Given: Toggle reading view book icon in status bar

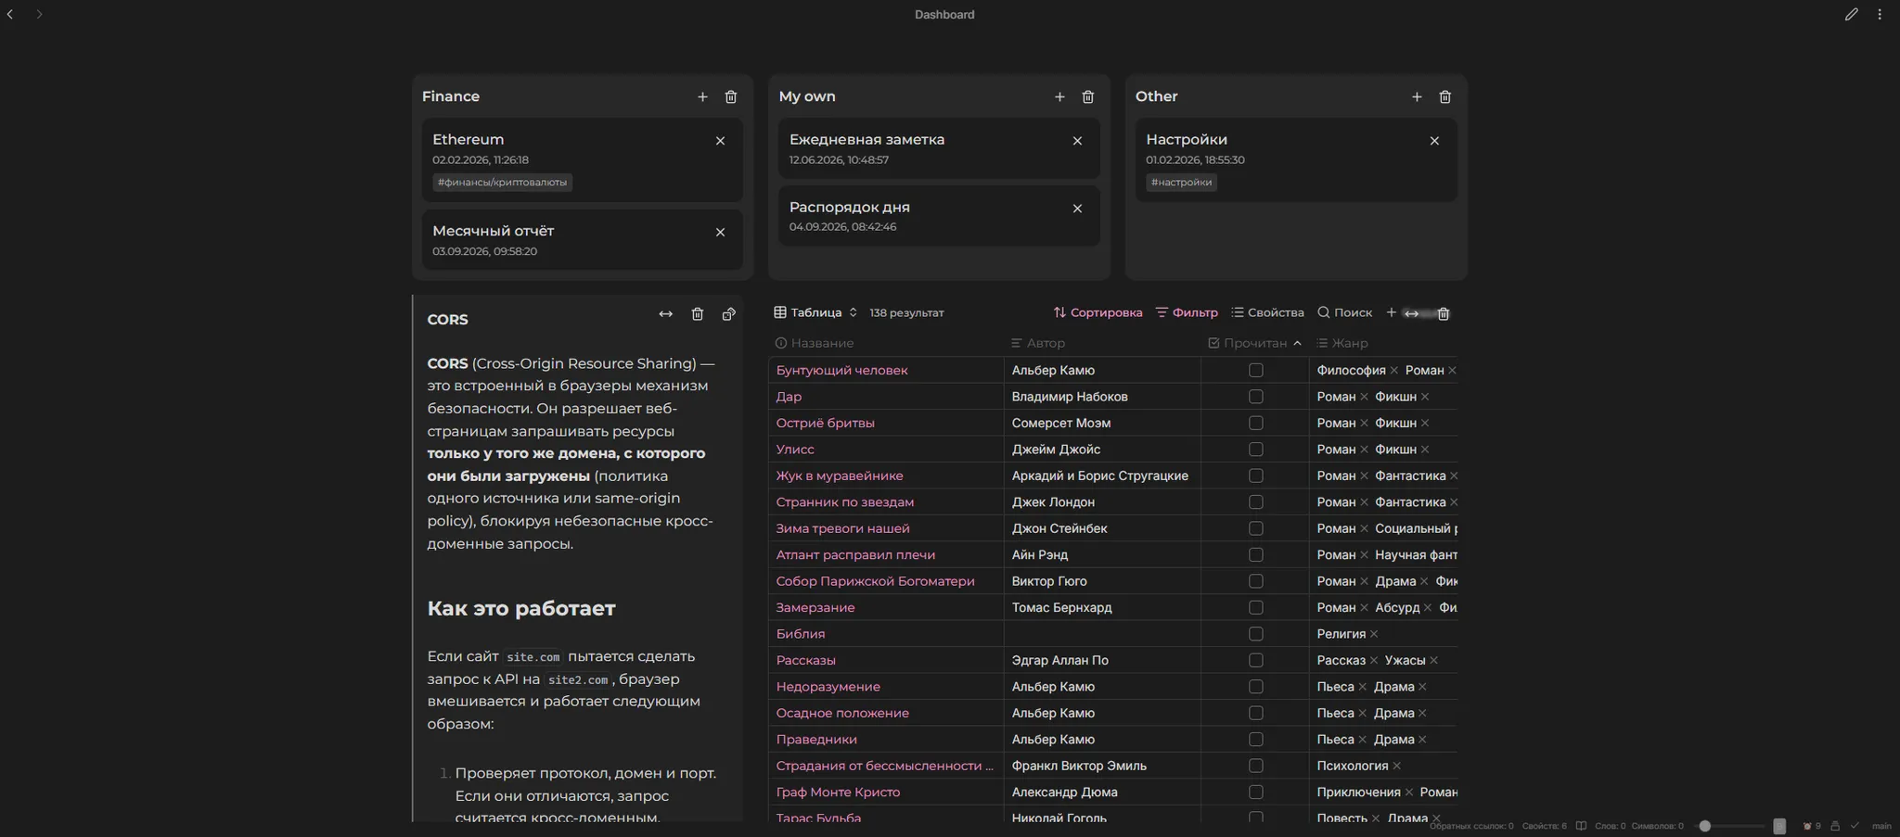Looking at the screenshot, I should click(1581, 826).
